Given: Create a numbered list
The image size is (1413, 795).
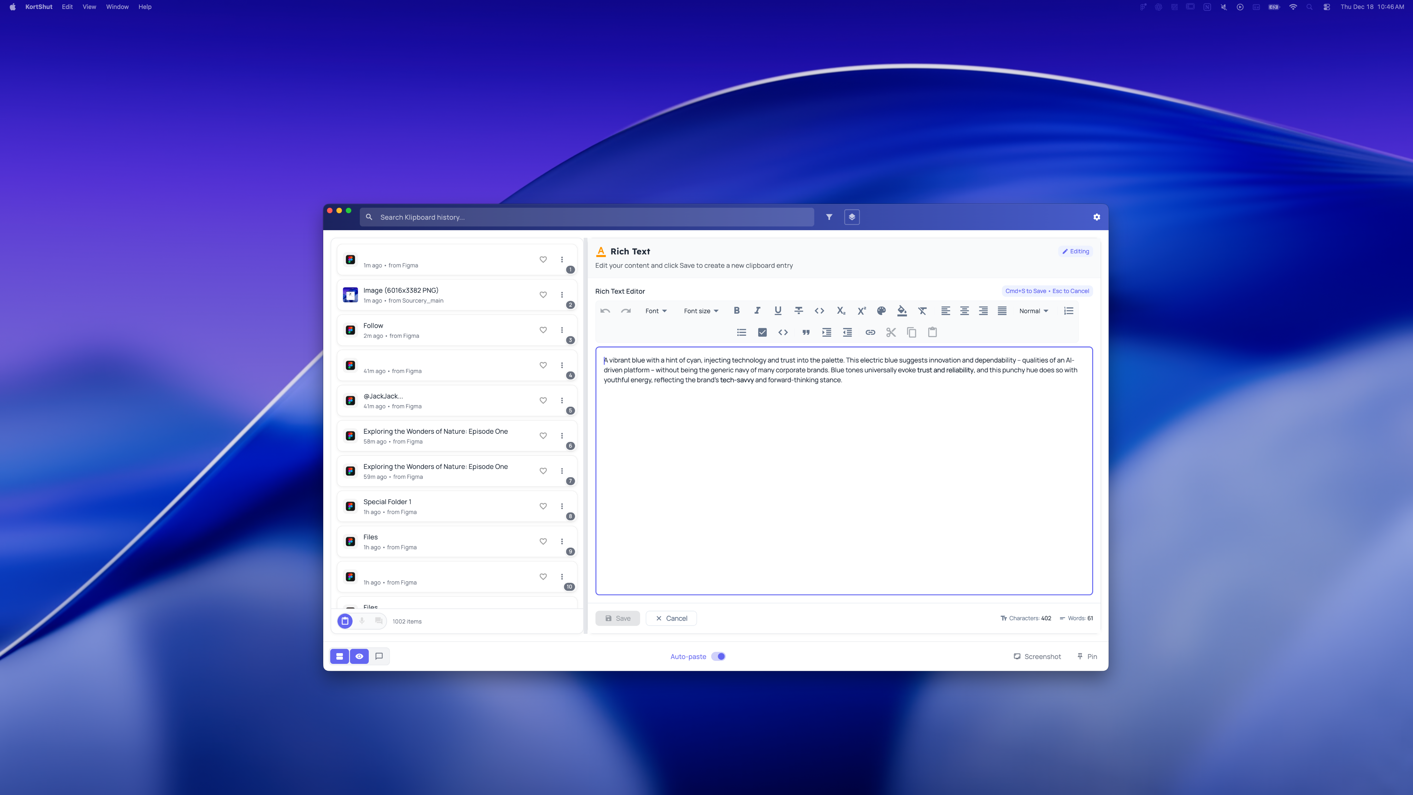Looking at the screenshot, I should [1068, 311].
